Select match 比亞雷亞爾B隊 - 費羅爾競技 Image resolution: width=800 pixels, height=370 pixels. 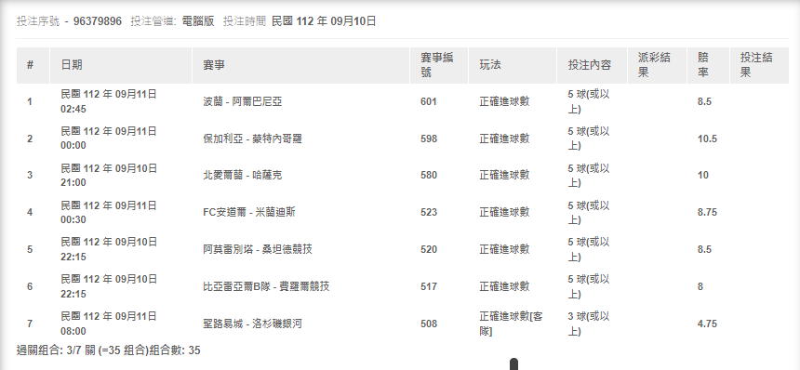click(x=266, y=286)
